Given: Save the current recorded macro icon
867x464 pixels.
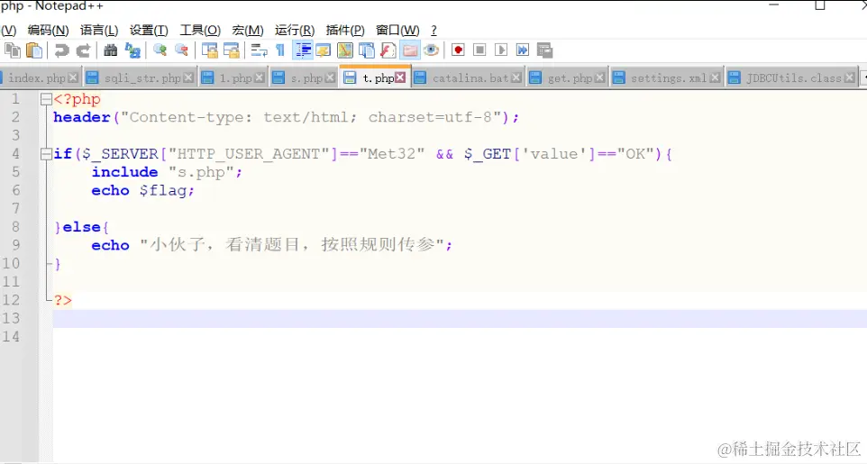Looking at the screenshot, I should 544,50.
